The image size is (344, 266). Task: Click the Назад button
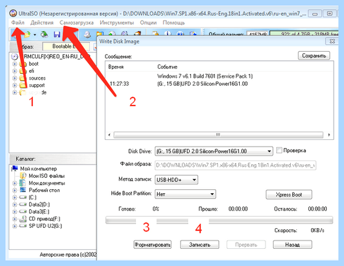point(292,245)
